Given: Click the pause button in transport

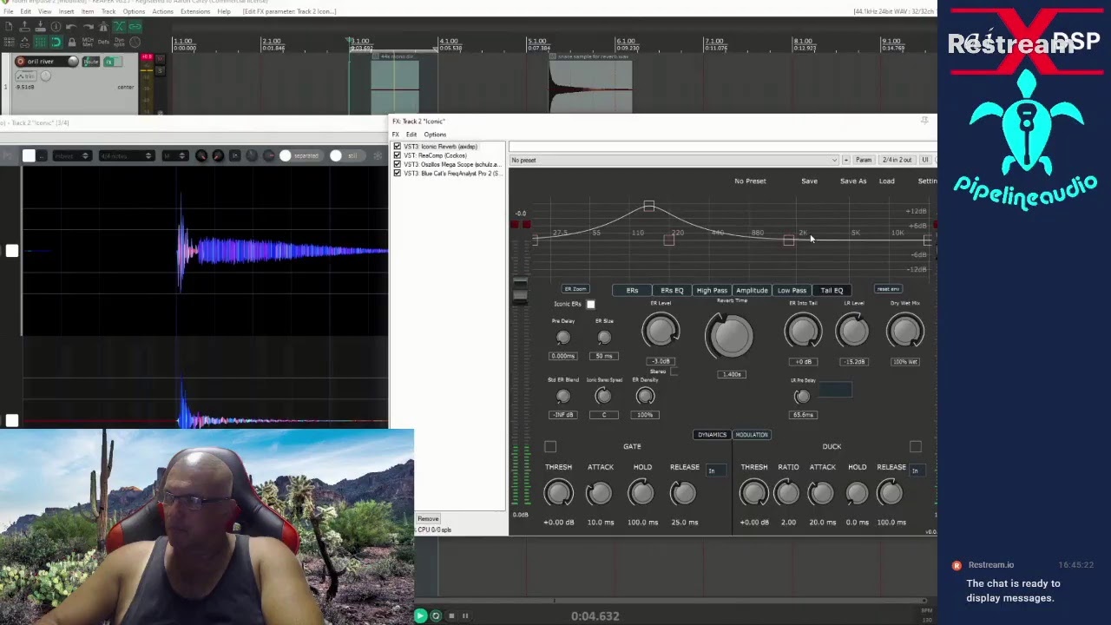Looking at the screenshot, I should (465, 615).
